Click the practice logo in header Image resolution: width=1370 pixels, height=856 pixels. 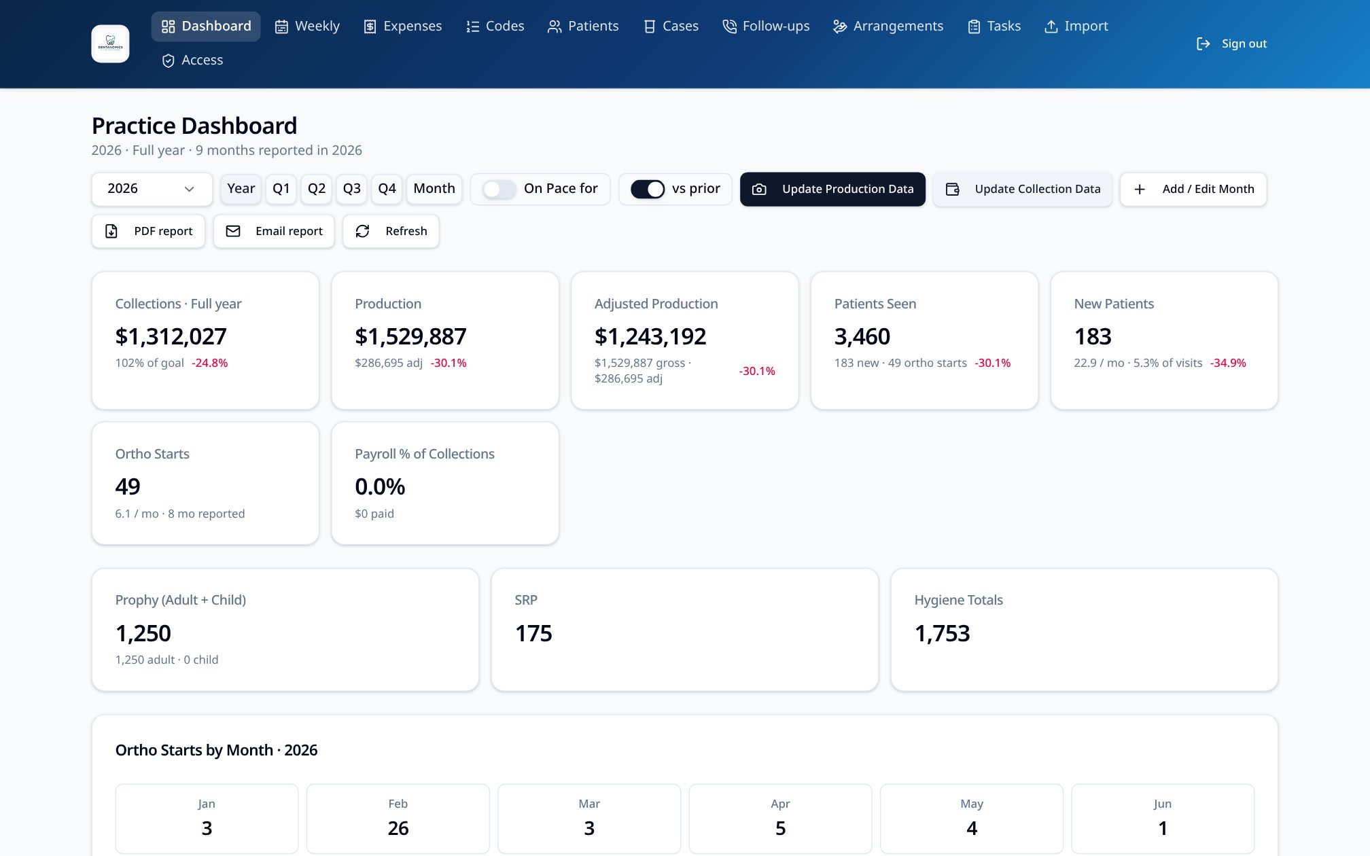pyautogui.click(x=110, y=43)
